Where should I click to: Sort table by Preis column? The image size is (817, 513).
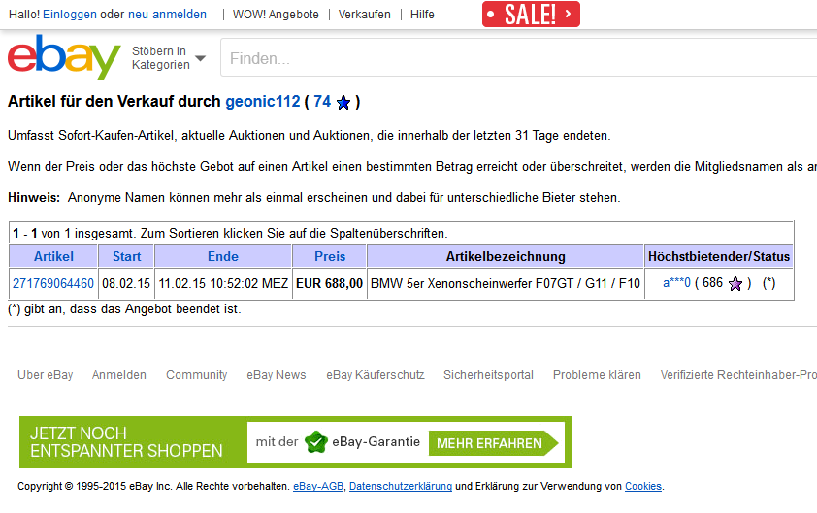[x=330, y=256]
